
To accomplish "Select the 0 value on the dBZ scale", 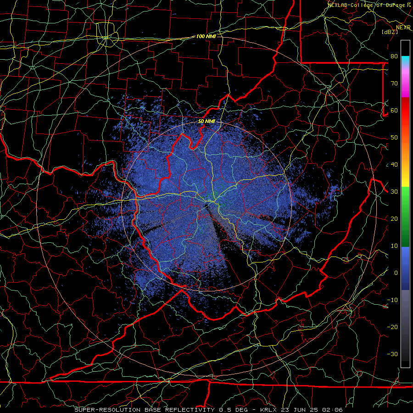I will click(396, 273).
